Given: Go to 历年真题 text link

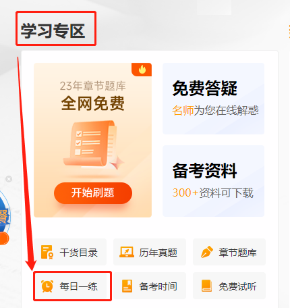Looking at the screenshot, I should tap(158, 253).
